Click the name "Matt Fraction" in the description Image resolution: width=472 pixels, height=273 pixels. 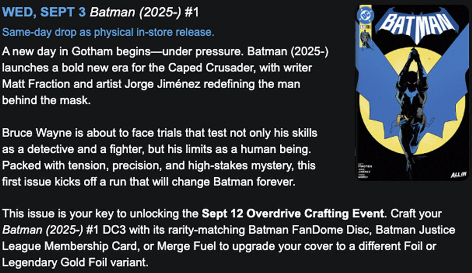click(36, 84)
